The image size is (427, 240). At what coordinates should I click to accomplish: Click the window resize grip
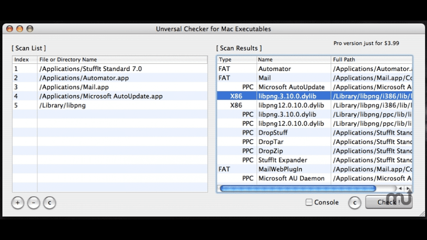pyautogui.click(x=422, y=214)
